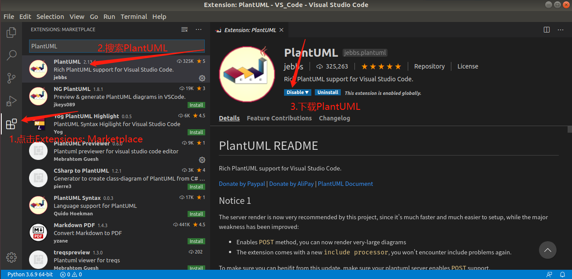Uninstall the PlantUML extension
The width and height of the screenshot is (572, 279).
coord(328,92)
